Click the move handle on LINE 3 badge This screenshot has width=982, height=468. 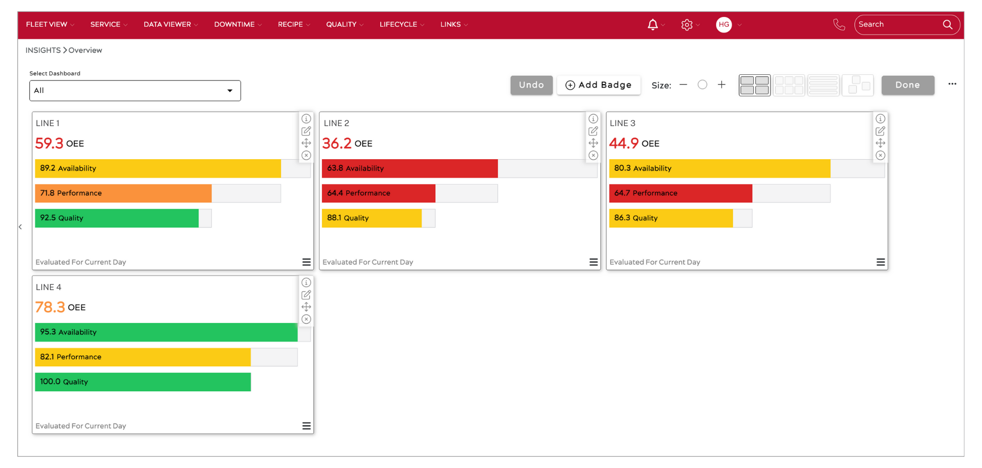click(880, 143)
